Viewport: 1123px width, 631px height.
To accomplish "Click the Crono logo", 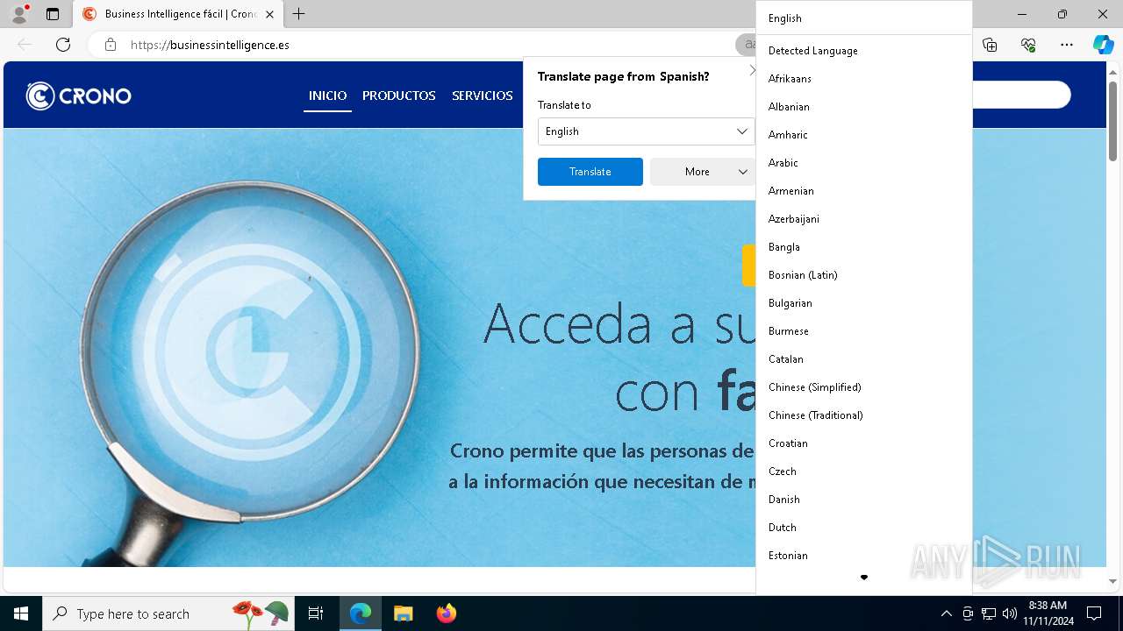I will coord(79,96).
